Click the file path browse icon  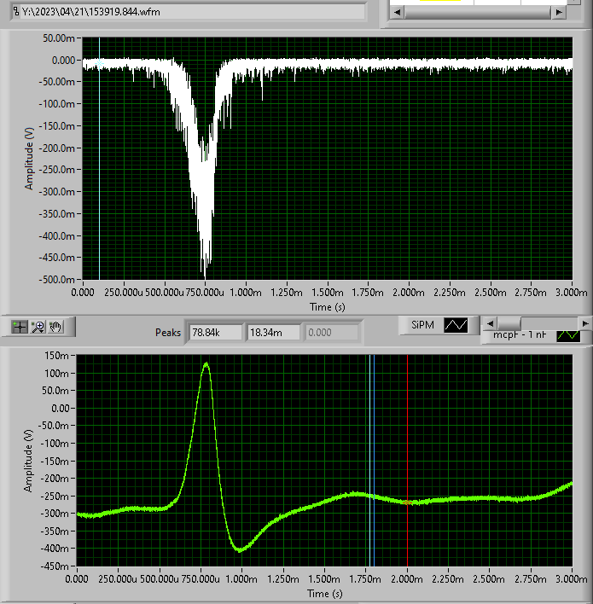(16, 12)
